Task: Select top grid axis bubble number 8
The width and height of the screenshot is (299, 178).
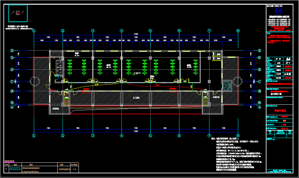Action: click(238, 31)
